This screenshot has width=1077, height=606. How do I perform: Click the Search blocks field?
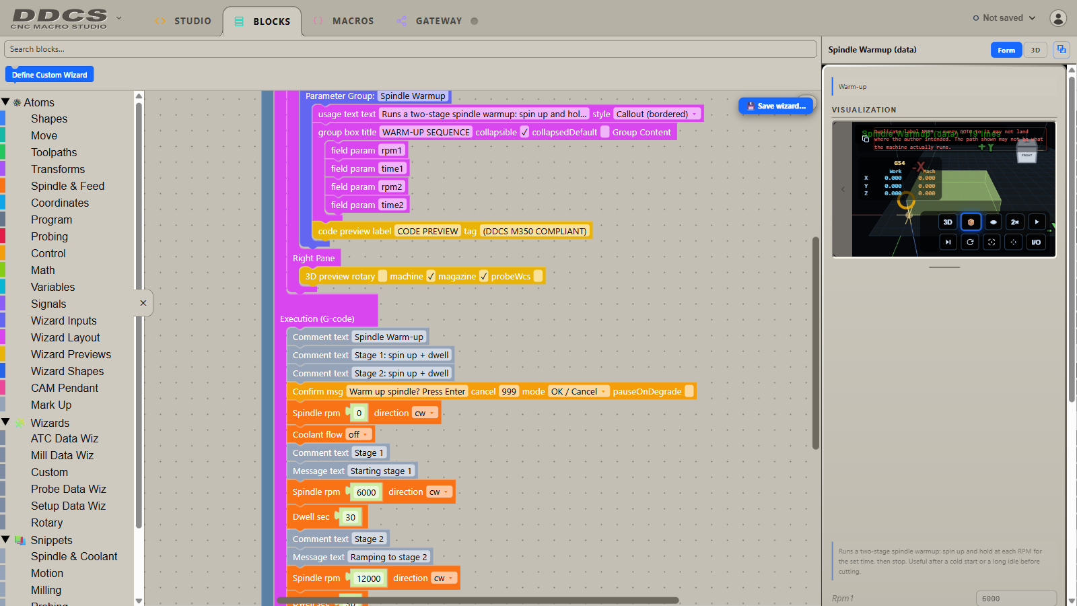click(411, 49)
